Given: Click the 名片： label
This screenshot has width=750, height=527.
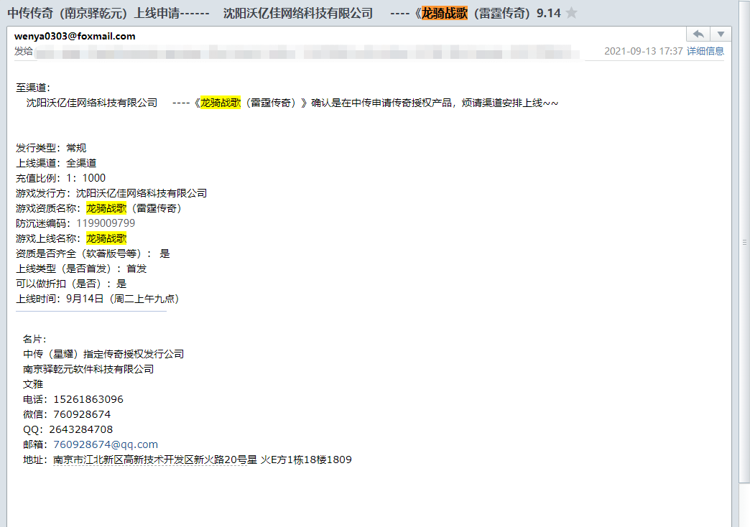Looking at the screenshot, I should point(34,339).
